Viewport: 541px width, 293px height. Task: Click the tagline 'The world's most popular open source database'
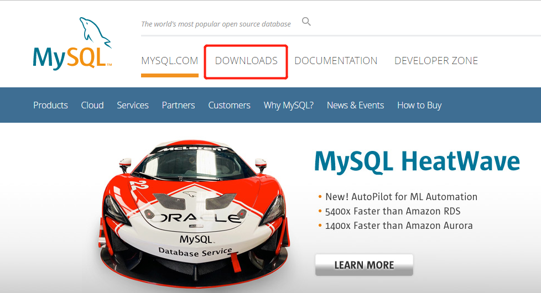point(216,24)
